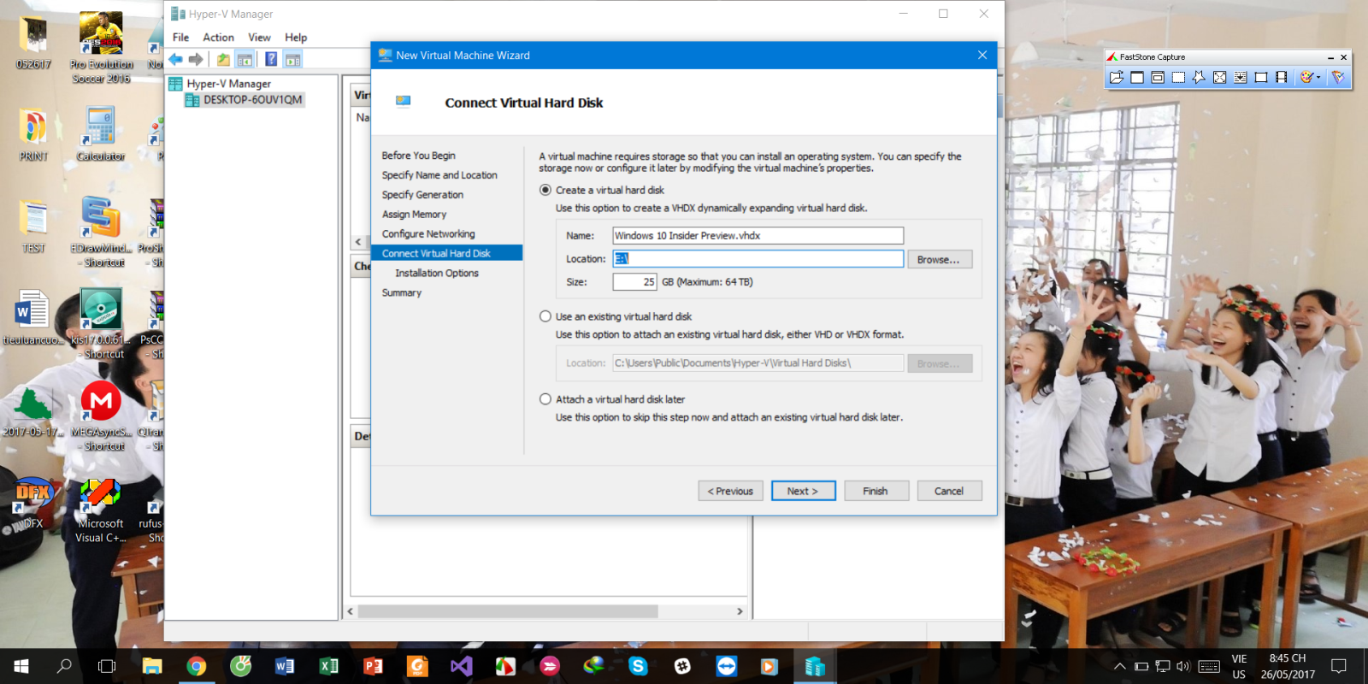Open Action Center notifications icon
The image size is (1368, 684).
(1339, 666)
